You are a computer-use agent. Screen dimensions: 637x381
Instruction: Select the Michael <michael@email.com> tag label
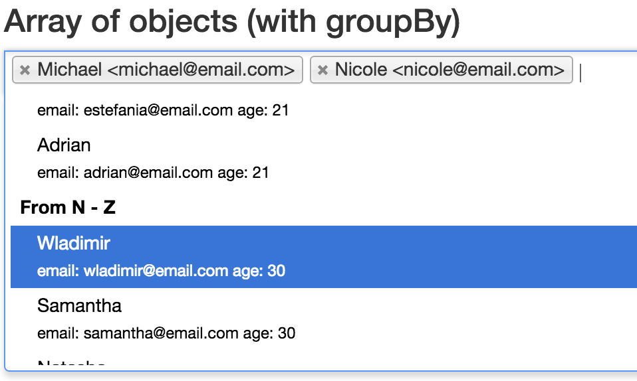pyautogui.click(x=166, y=70)
